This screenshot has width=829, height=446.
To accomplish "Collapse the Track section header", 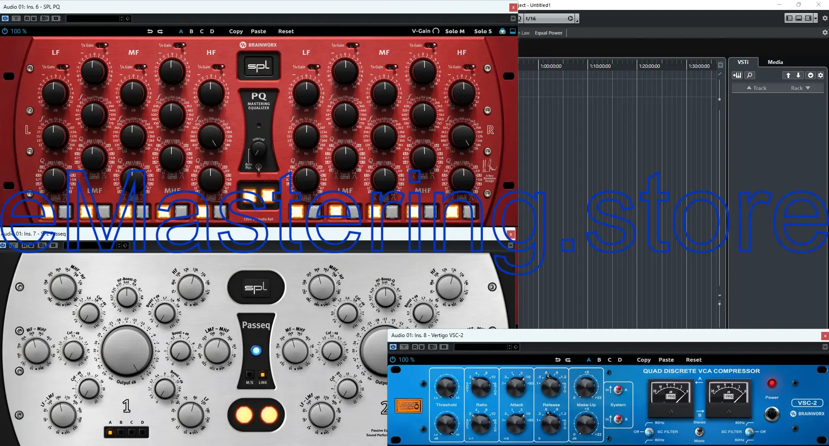I will click(x=756, y=88).
